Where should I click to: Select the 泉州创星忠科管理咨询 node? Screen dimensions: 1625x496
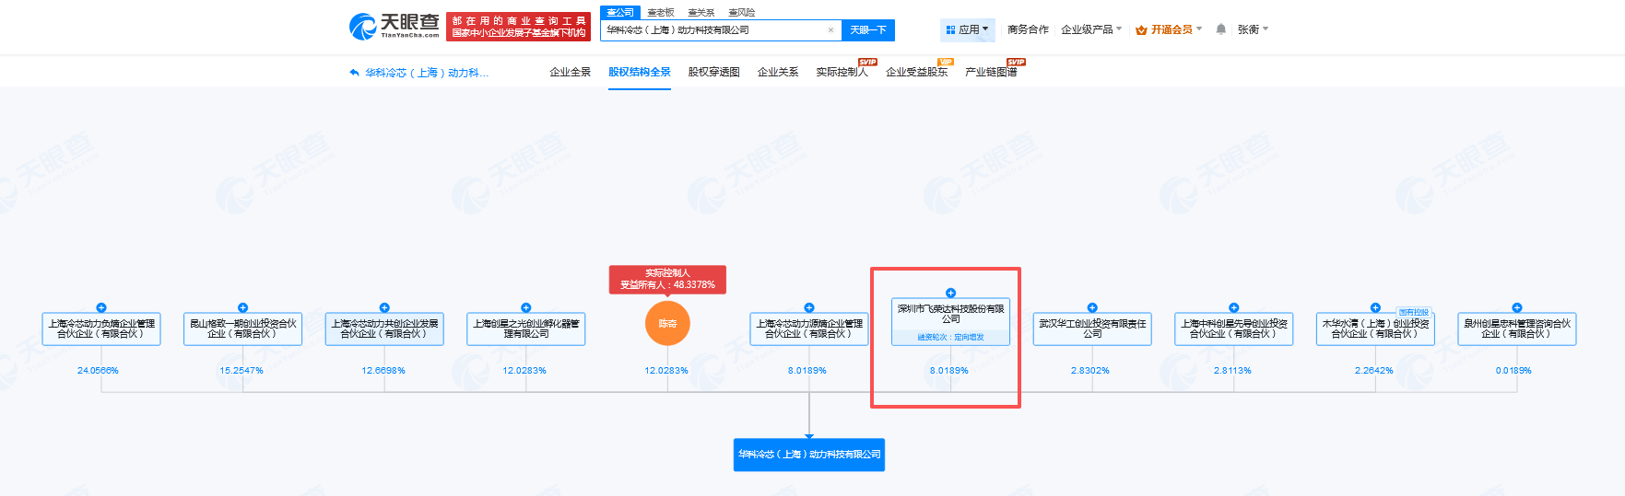(x=1517, y=329)
